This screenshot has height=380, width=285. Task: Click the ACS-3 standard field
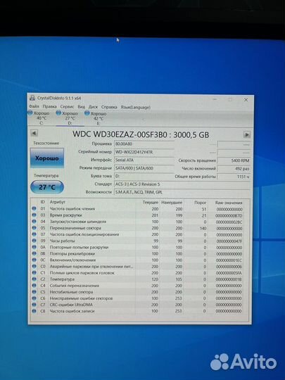click(x=182, y=184)
